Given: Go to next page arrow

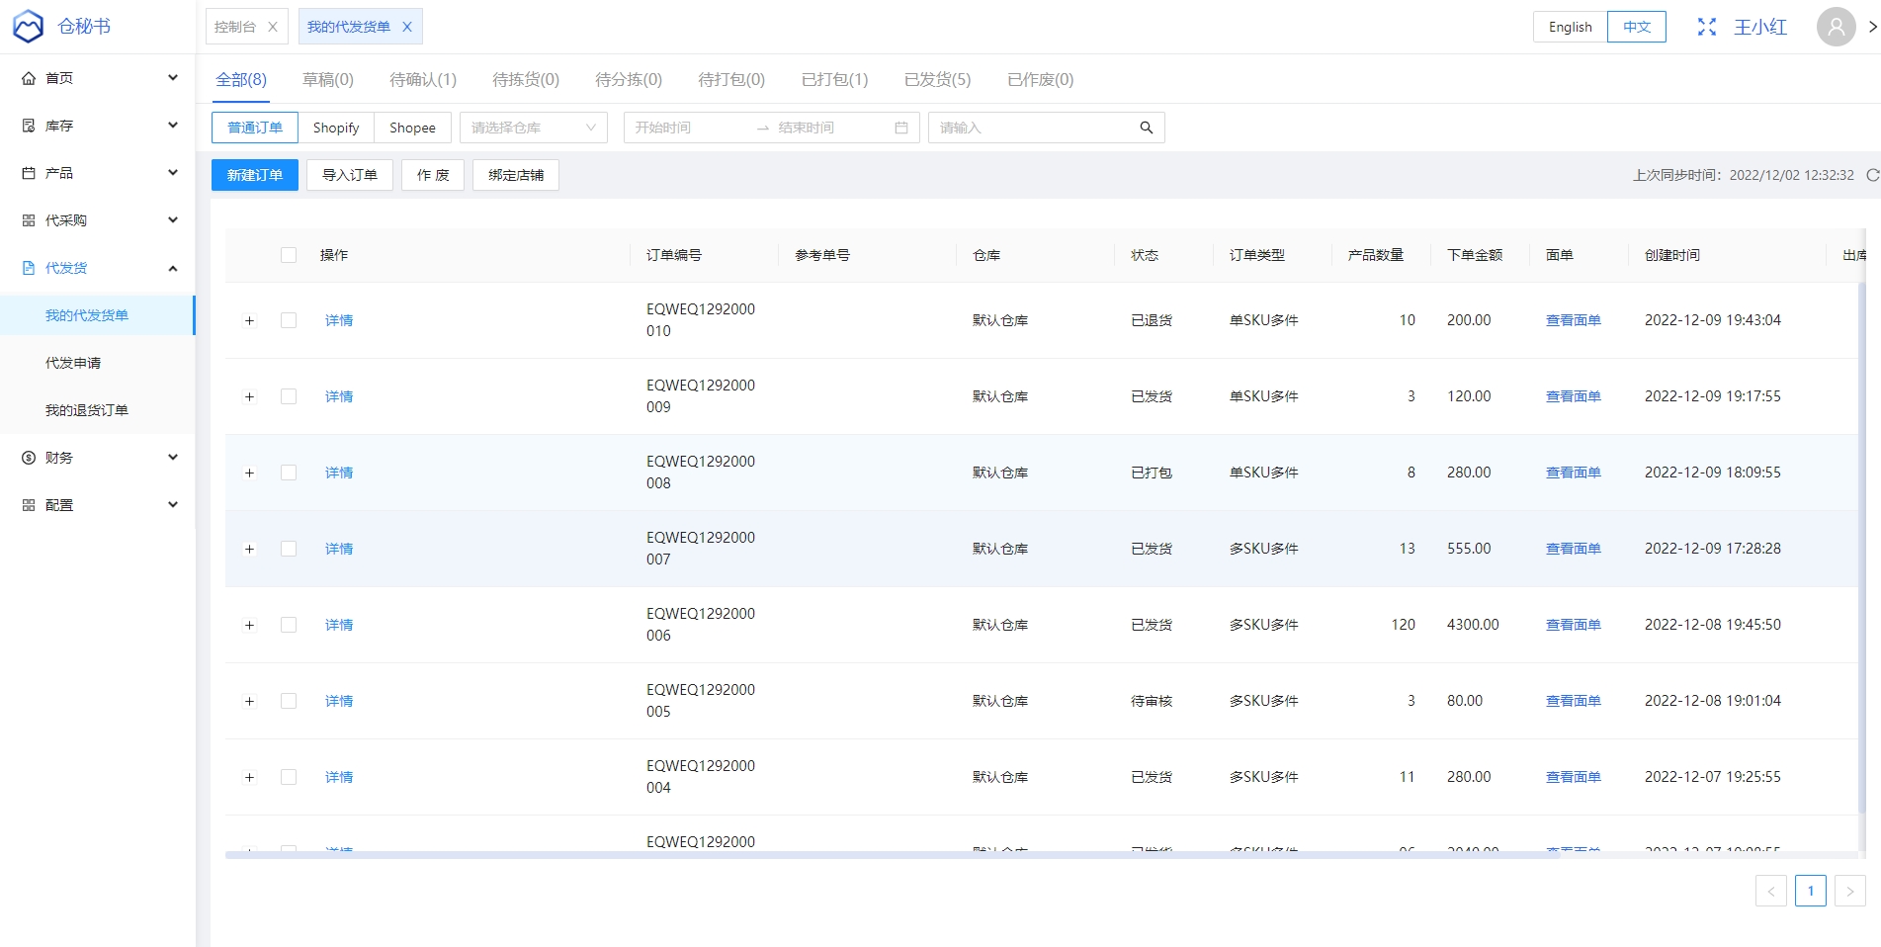Looking at the screenshot, I should pos(1850,891).
